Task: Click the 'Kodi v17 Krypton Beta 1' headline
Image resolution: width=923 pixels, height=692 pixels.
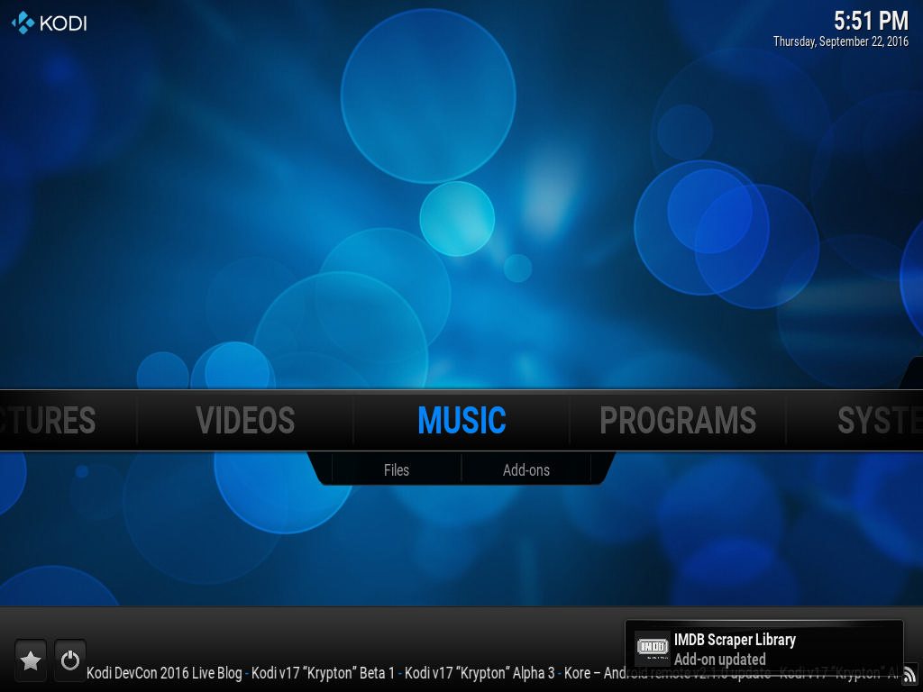Action: tap(323, 673)
